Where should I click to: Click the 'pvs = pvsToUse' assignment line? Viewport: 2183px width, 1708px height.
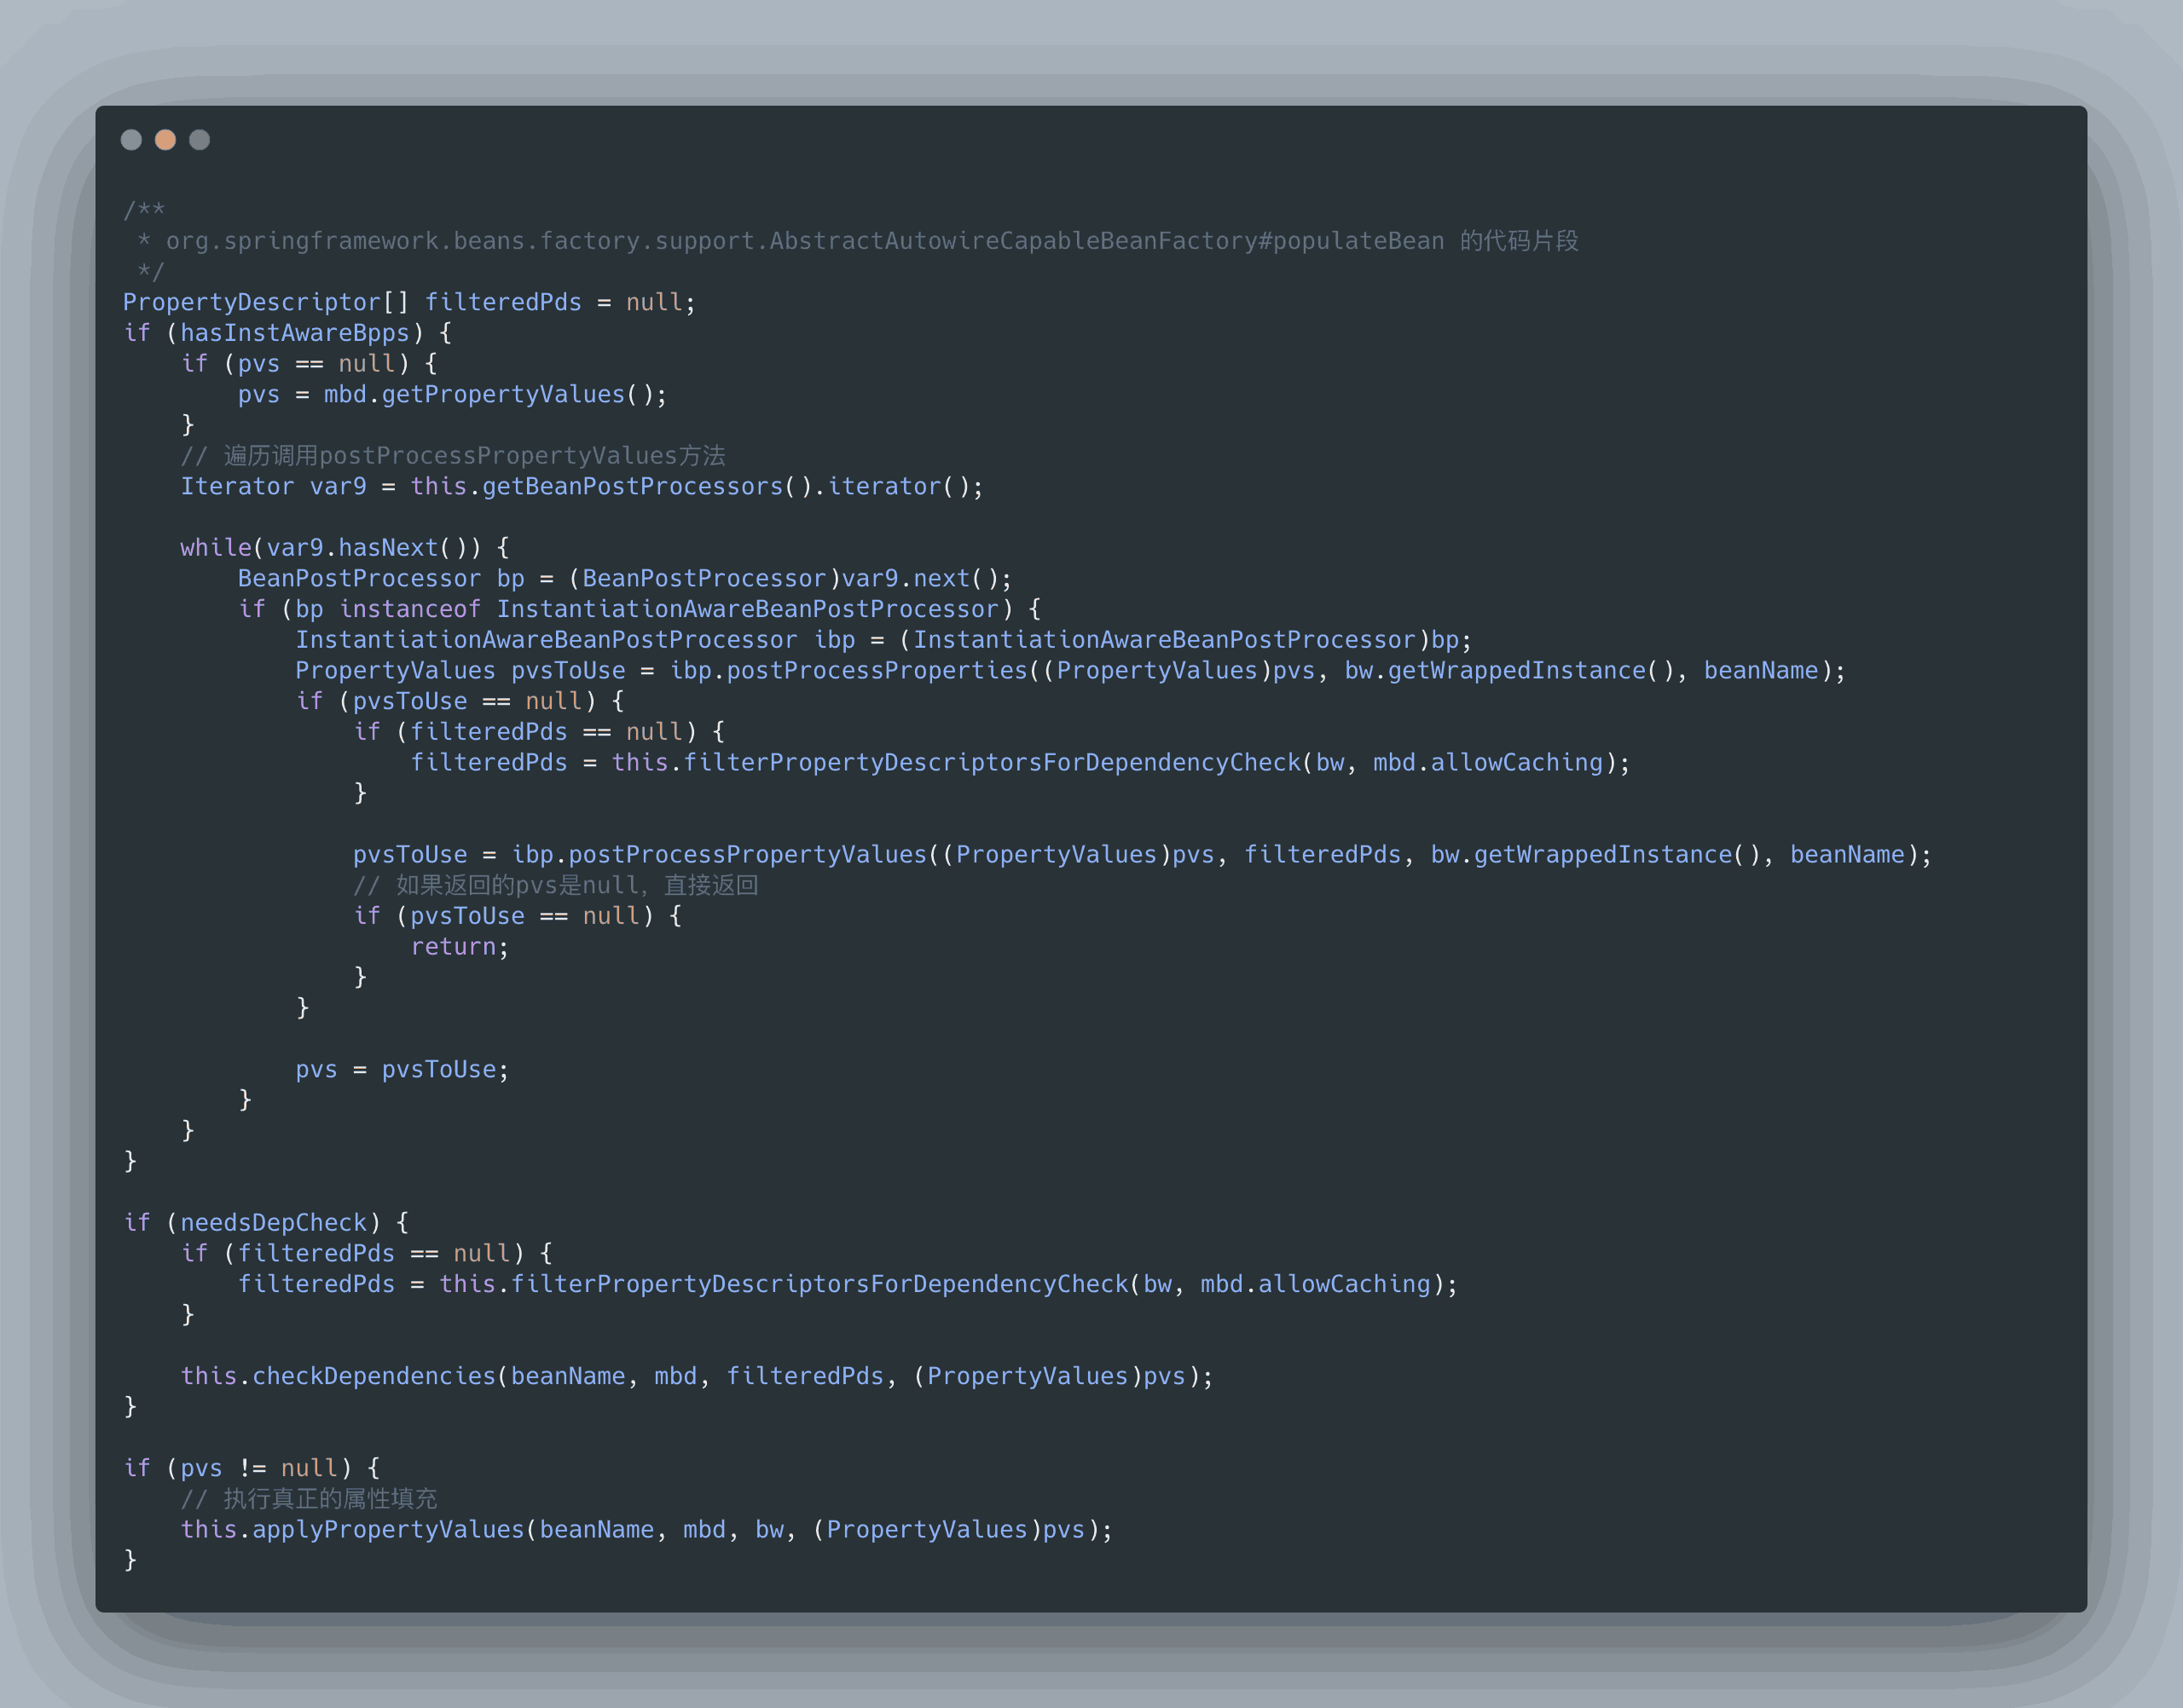click(401, 1069)
